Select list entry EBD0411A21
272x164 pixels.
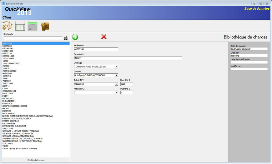(x=36, y=99)
